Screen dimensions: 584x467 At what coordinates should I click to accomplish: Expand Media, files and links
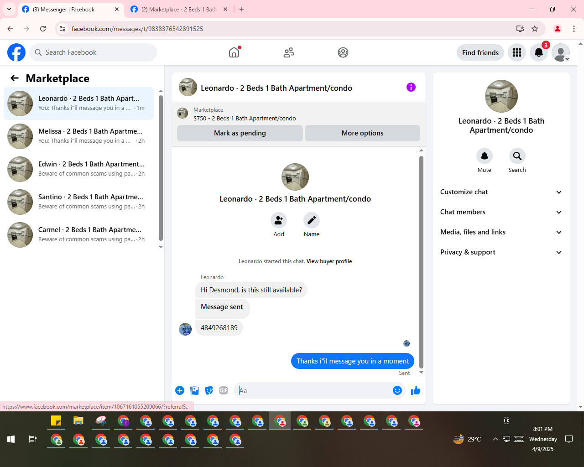[501, 232]
